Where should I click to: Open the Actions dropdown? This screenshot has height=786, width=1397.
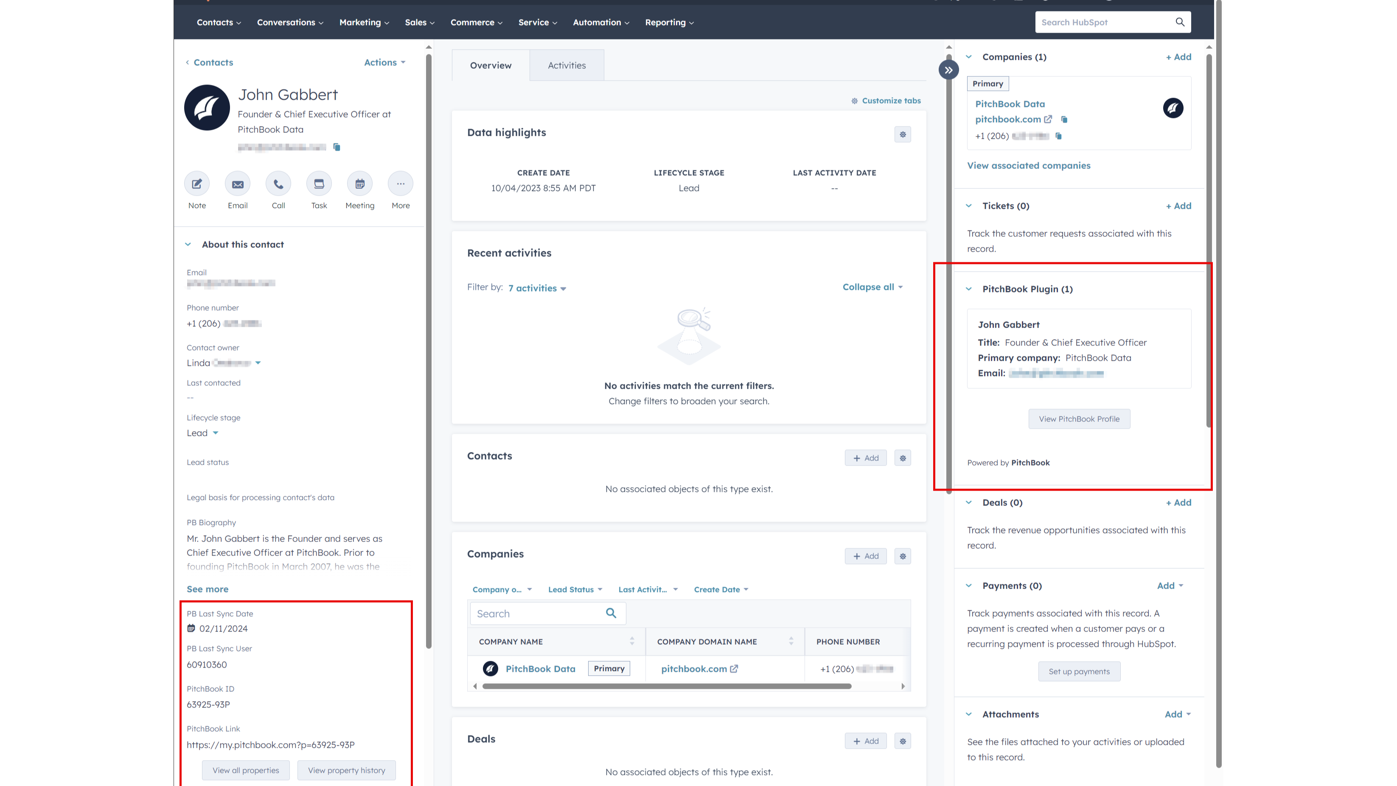(384, 62)
